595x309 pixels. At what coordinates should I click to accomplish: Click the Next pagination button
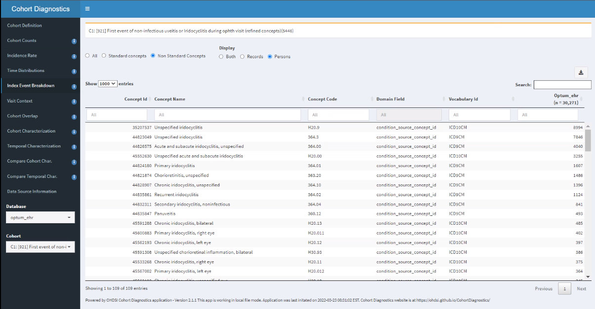tap(581, 288)
